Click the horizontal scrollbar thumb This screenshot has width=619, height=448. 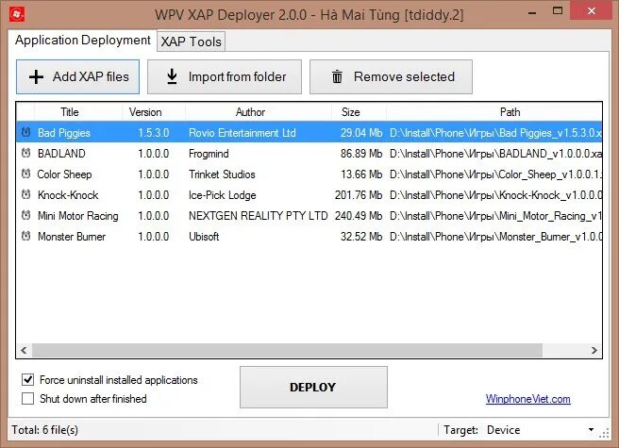pyautogui.click(x=287, y=350)
